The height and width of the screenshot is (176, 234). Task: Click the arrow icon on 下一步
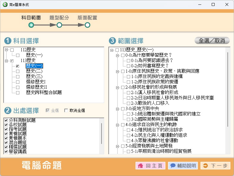point(205,166)
